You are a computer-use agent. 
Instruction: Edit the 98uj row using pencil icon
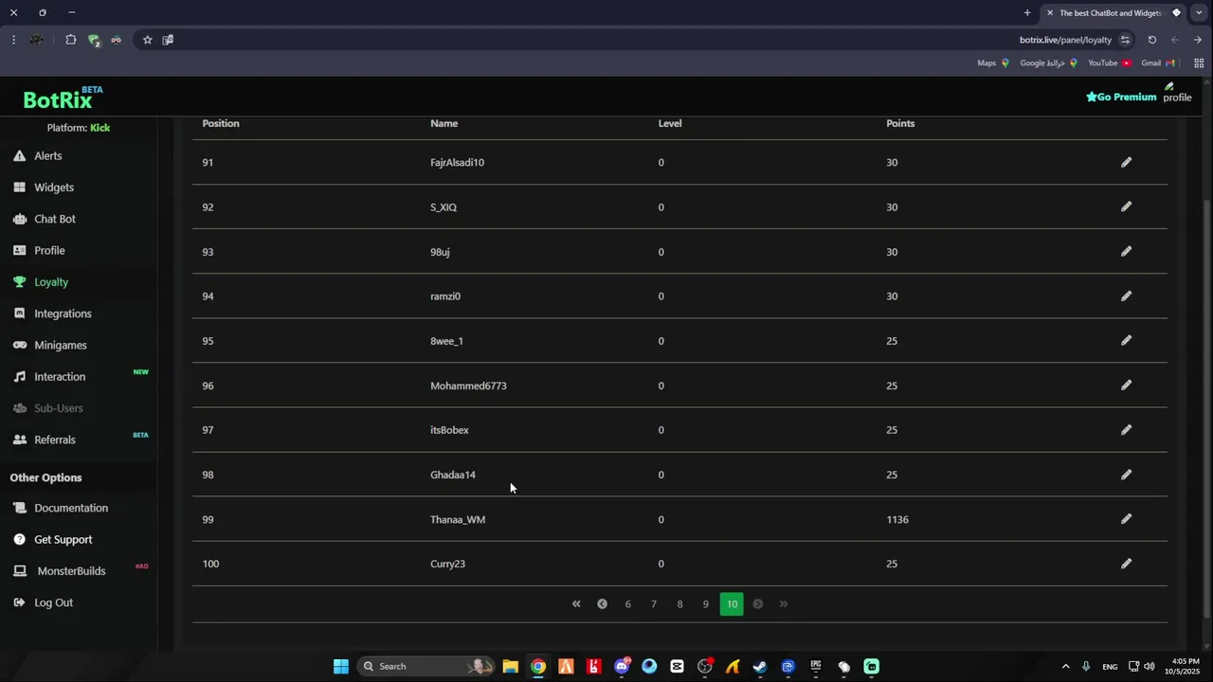coord(1126,251)
